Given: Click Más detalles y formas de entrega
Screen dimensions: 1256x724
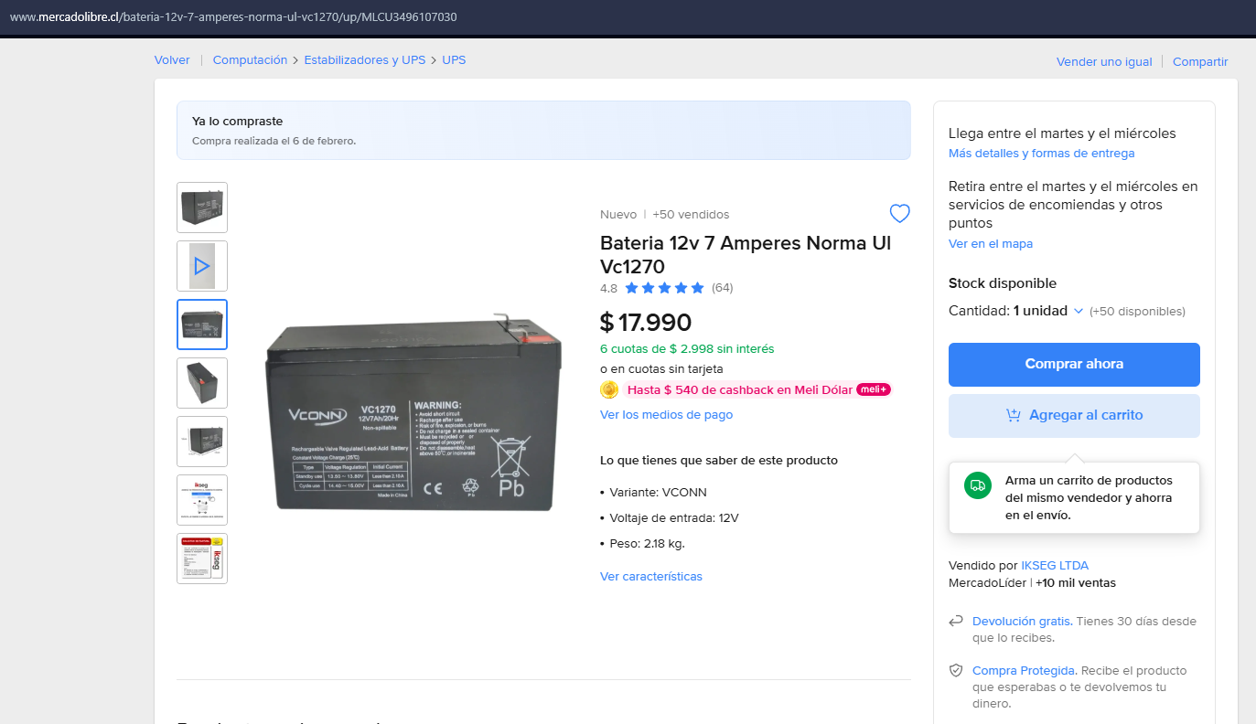Looking at the screenshot, I should point(1041,154).
